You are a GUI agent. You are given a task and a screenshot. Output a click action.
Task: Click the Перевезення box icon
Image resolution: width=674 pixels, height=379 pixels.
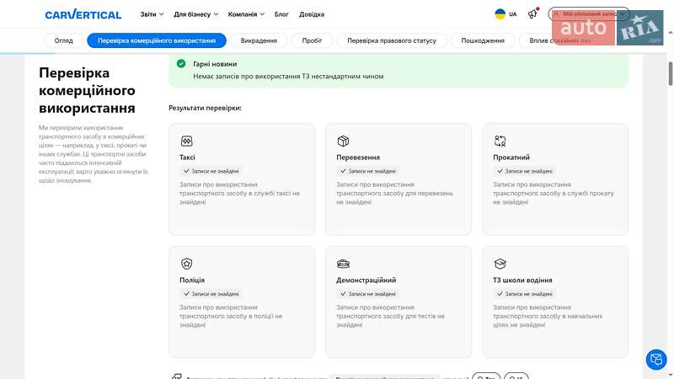click(343, 141)
